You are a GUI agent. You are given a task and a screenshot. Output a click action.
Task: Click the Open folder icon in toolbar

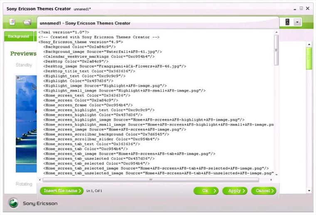(x=27, y=22)
